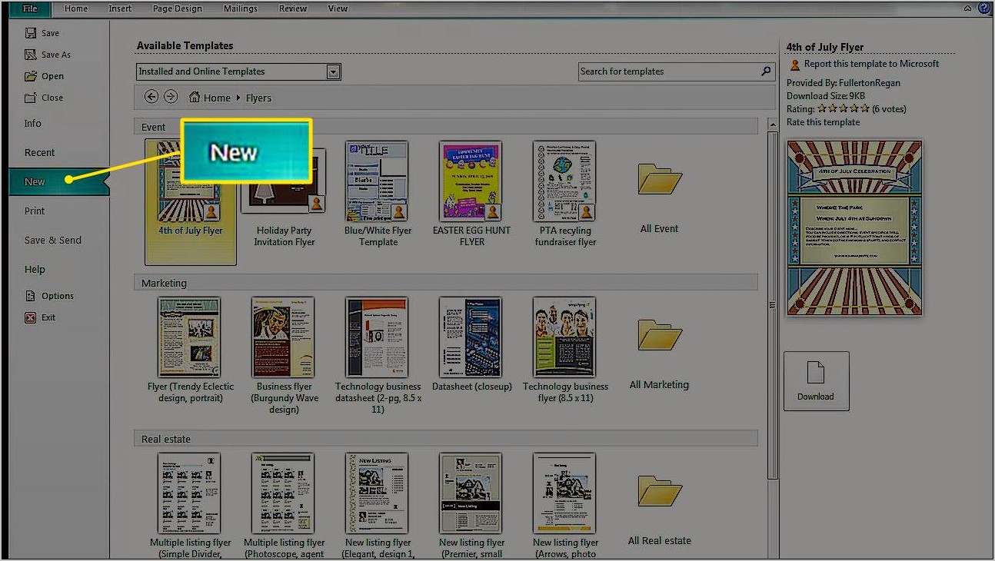Click the Save icon in sidebar
Image resolution: width=995 pixels, height=561 pixels.
[31, 33]
